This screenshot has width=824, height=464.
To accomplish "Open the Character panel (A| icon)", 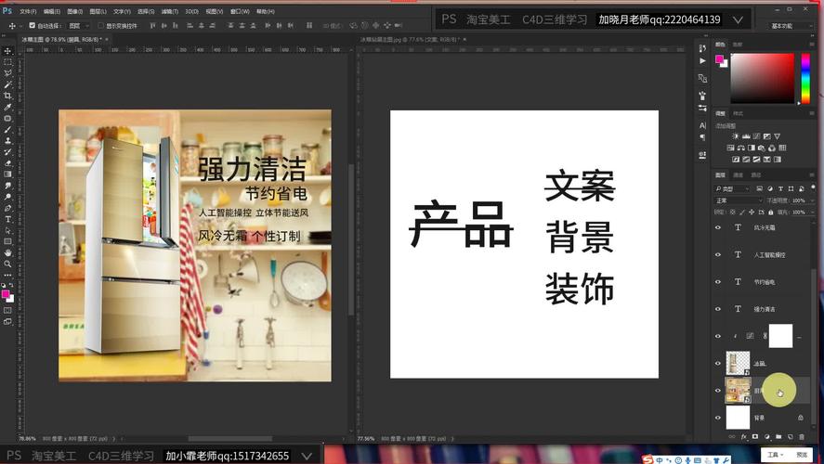I will 702,125.
